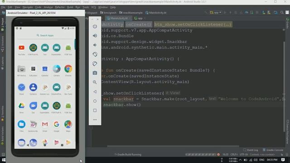This screenshot has width=290, height=163.
Task: Toggle the Structure tool window
Action: click(2, 44)
